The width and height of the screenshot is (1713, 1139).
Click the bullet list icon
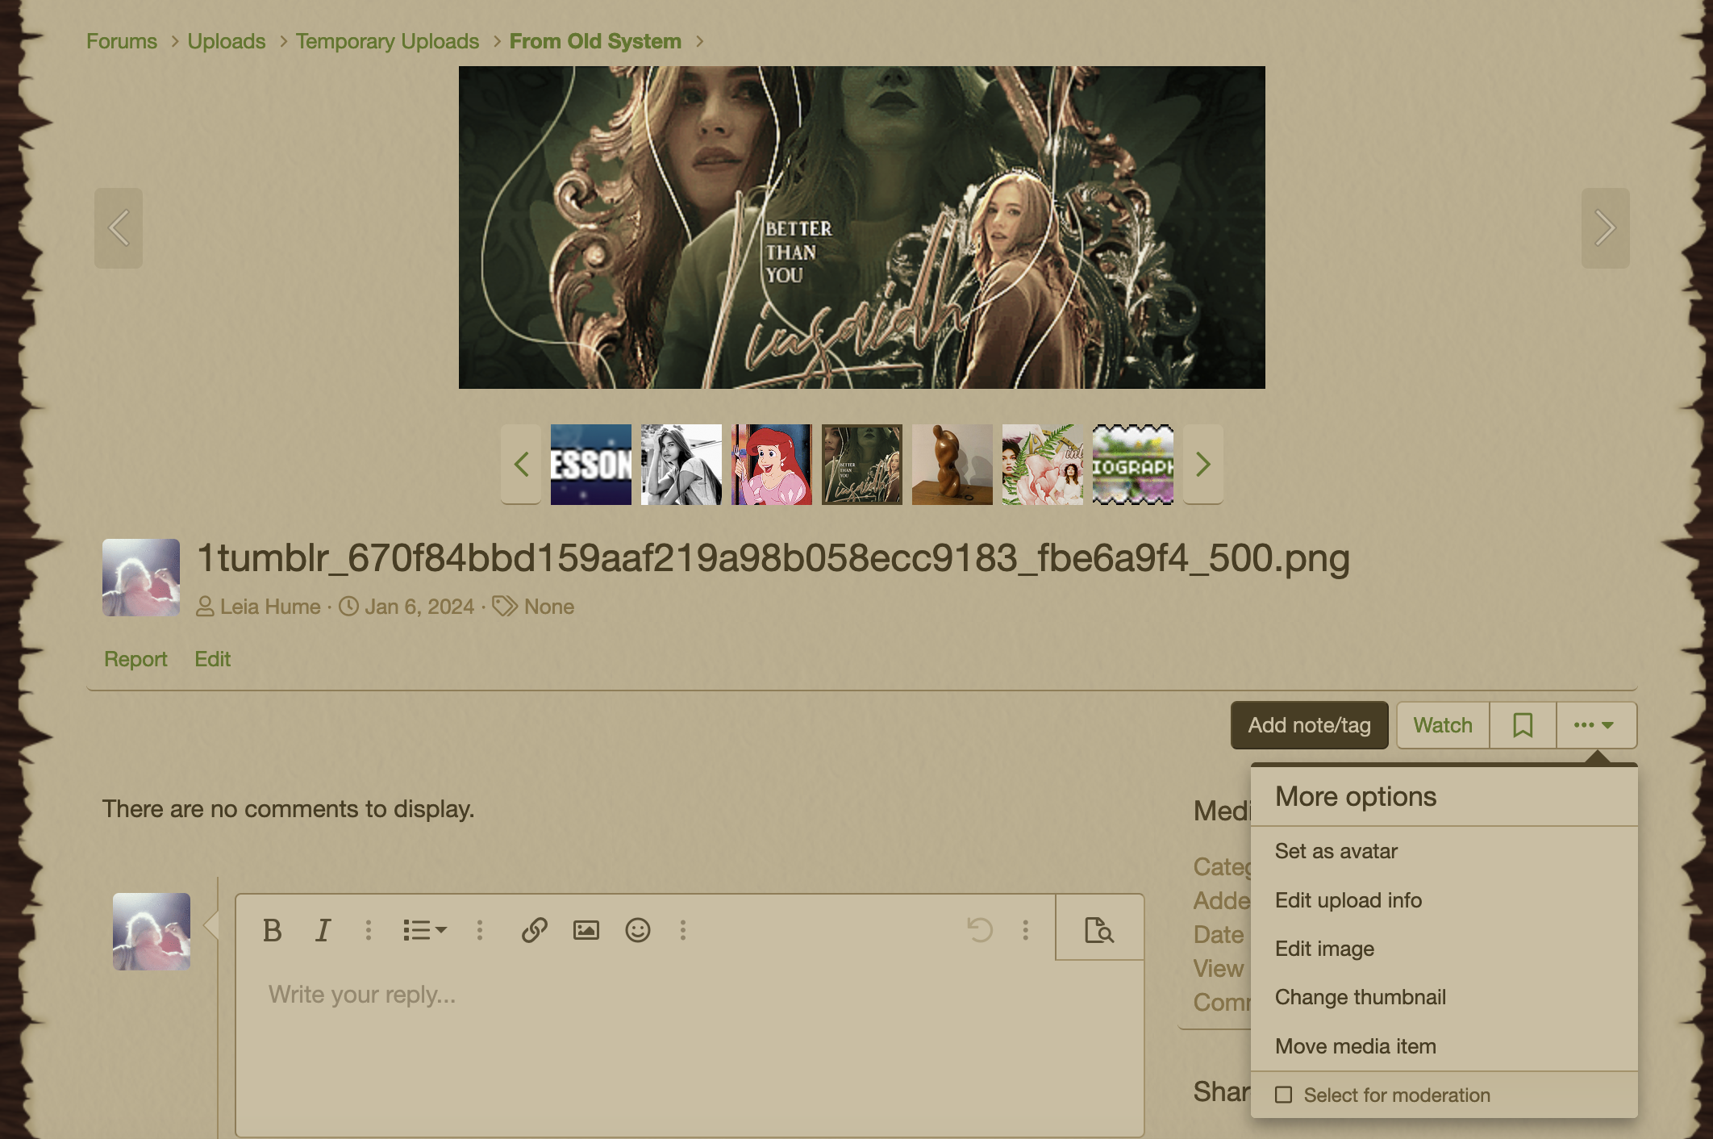coord(421,929)
